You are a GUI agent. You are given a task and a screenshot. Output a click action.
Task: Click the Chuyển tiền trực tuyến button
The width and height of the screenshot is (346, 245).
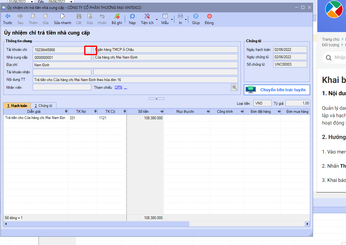click(277, 90)
